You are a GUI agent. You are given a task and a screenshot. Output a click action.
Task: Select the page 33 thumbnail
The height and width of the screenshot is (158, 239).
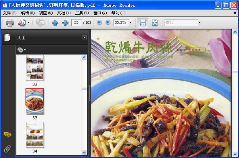pyautogui.click(x=35, y=101)
